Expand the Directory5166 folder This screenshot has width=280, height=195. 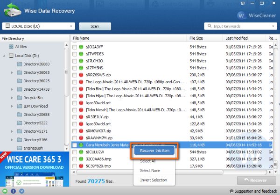pyautogui.click(x=12, y=140)
